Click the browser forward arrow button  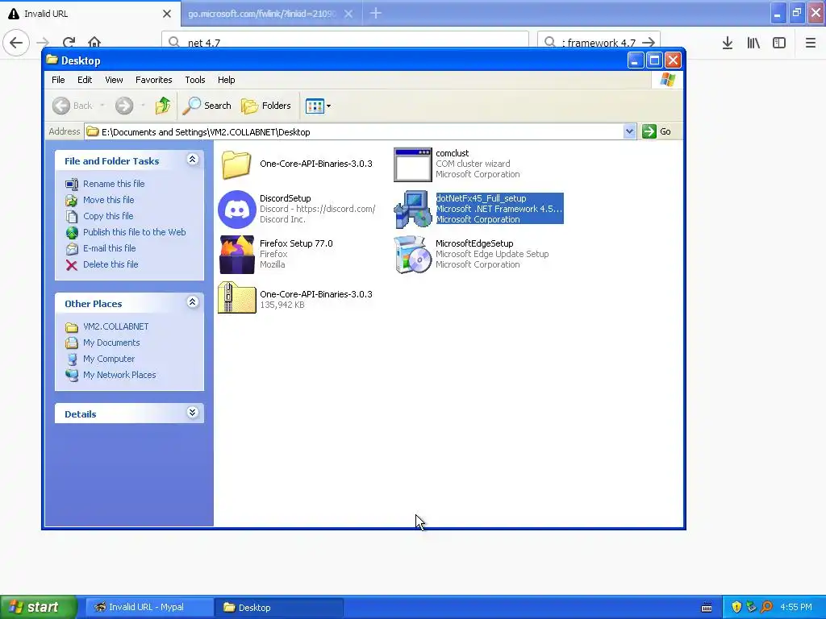coord(43,42)
